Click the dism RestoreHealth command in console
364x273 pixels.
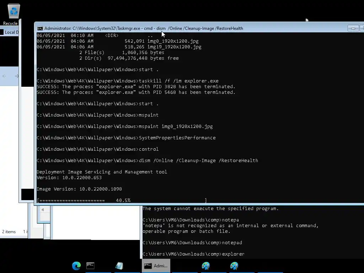(198, 161)
